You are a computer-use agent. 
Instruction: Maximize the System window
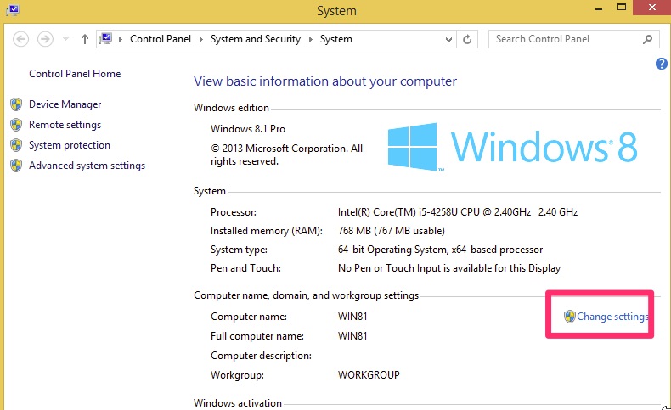(x=622, y=8)
